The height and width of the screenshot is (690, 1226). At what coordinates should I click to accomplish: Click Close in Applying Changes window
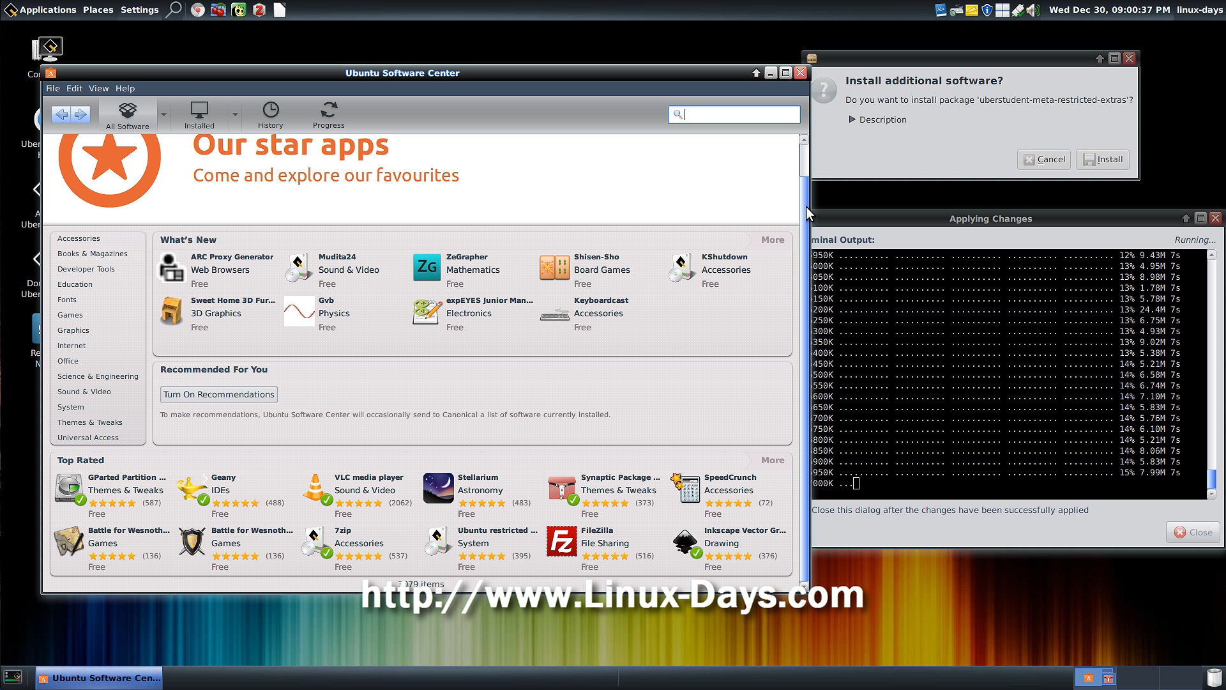coord(1193,532)
